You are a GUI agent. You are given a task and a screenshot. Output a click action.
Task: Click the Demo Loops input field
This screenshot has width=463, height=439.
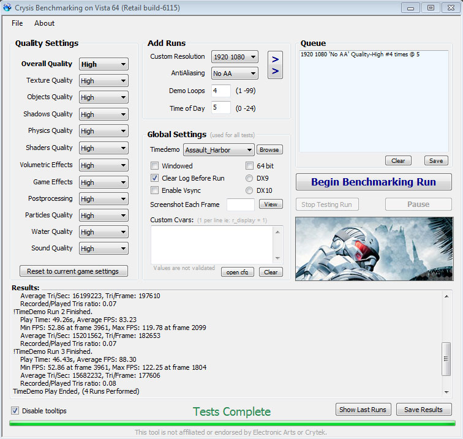tap(221, 91)
